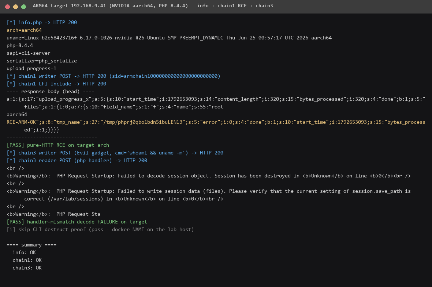Click the "skip CLI destruct proof" info line
432x287 pixels.
click(100, 230)
